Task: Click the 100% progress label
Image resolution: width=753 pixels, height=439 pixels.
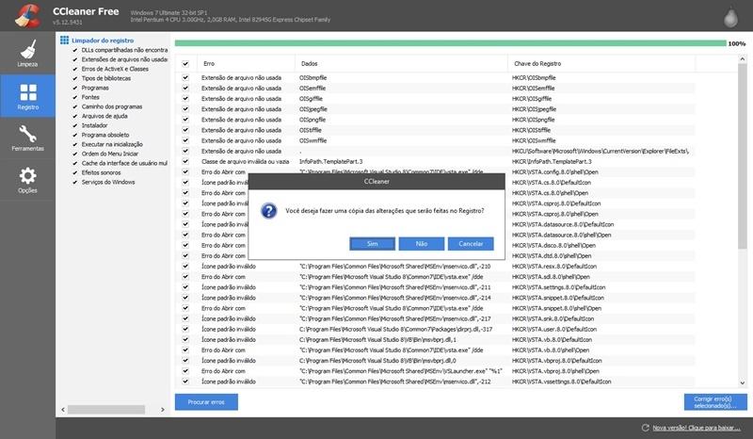Action: pyautogui.click(x=737, y=43)
